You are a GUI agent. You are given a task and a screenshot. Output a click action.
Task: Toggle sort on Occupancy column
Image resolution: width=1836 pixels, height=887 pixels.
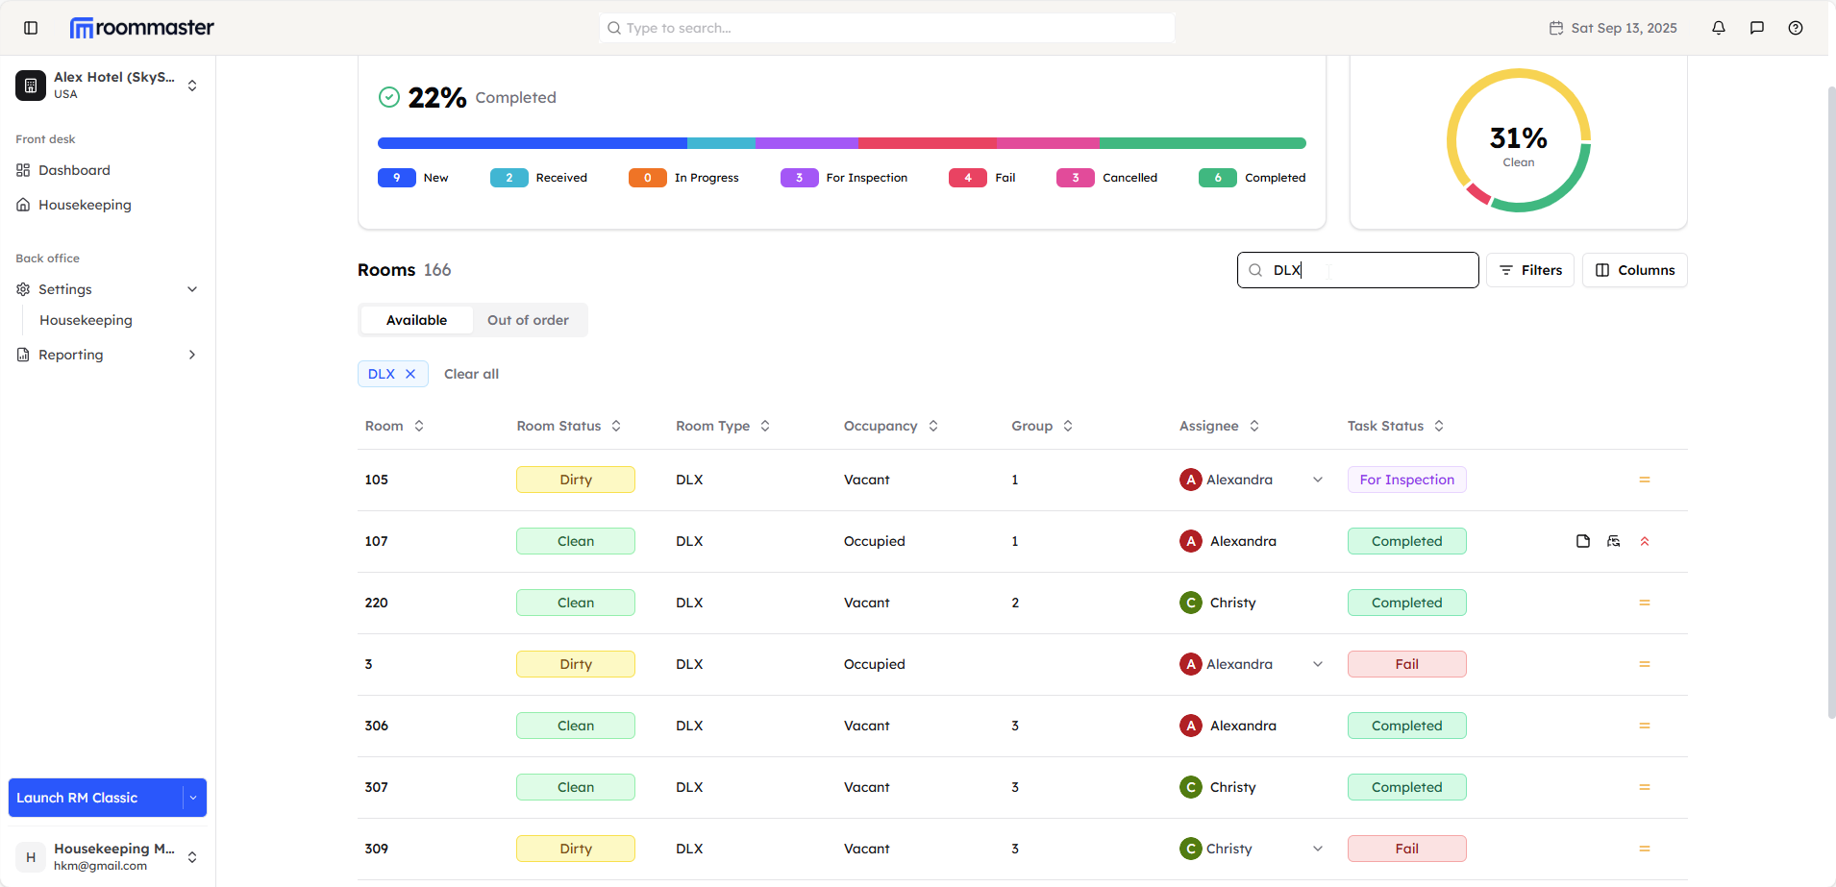click(933, 426)
